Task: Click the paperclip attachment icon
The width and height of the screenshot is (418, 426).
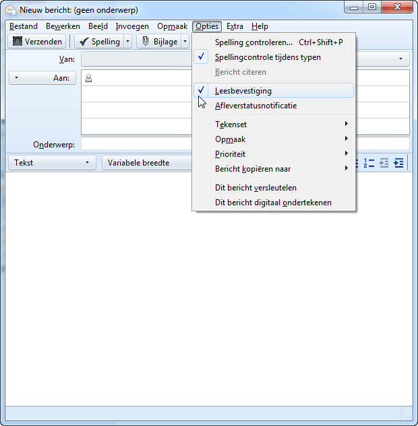Action: click(x=146, y=41)
